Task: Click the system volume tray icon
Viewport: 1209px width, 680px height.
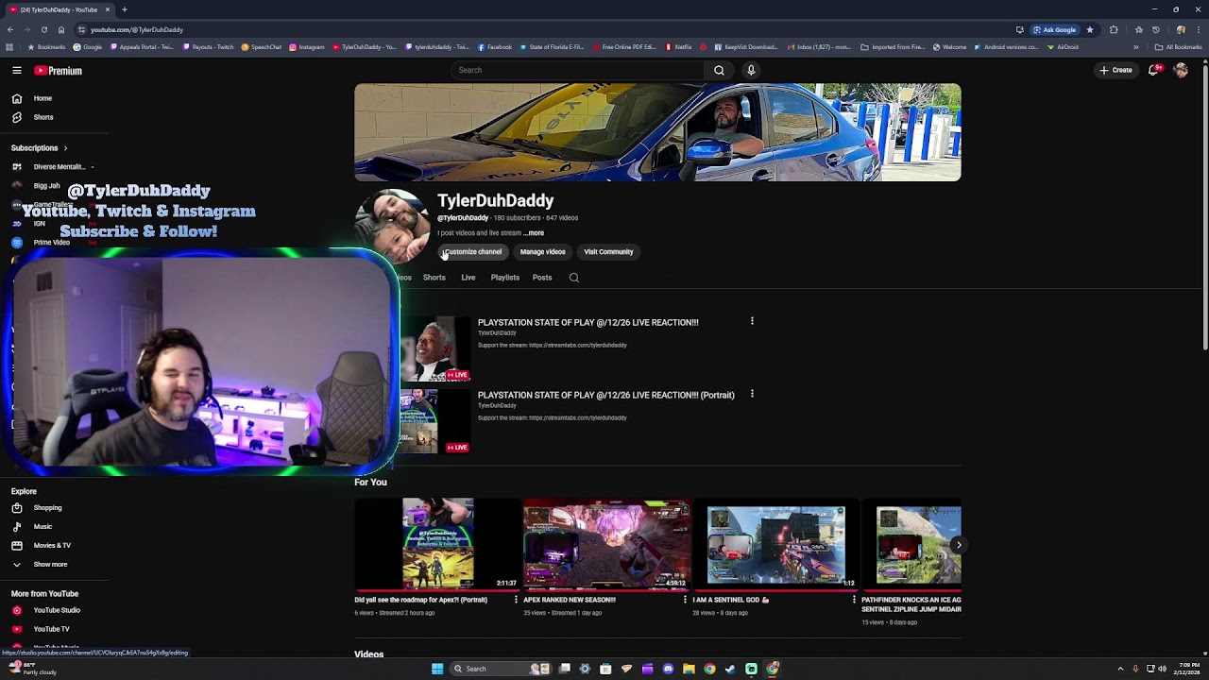Action: pos(1162,669)
